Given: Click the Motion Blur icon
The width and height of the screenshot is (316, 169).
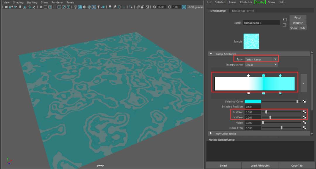Looking at the screenshot, I should 115,7.
